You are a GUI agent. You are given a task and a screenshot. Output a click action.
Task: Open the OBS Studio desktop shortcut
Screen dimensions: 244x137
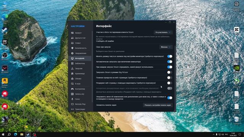point(5,56)
